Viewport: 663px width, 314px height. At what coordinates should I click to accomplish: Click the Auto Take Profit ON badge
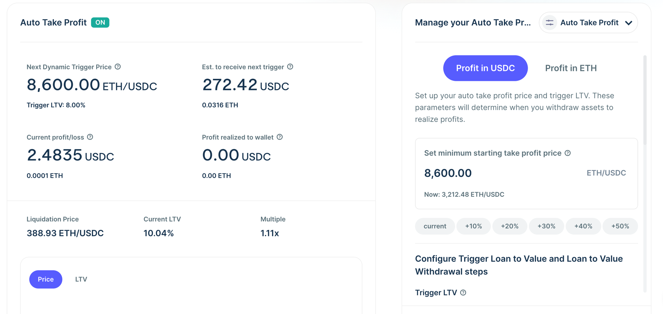(100, 23)
